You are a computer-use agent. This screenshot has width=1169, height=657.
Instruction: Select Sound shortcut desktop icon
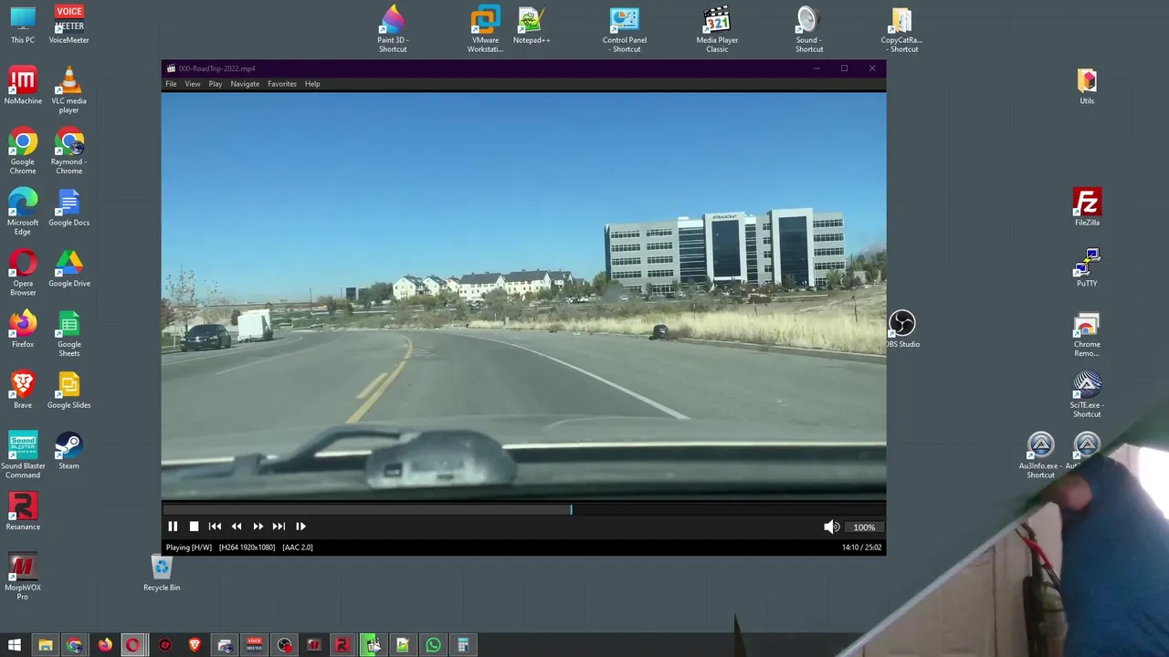[x=809, y=29]
